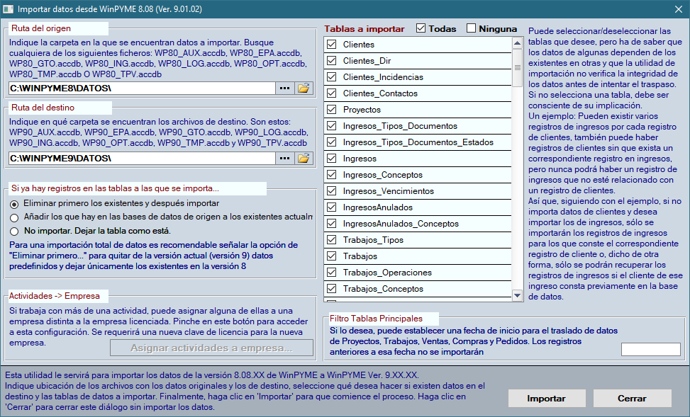Click the app icon in title bar
The image size is (690, 417).
[9, 10]
